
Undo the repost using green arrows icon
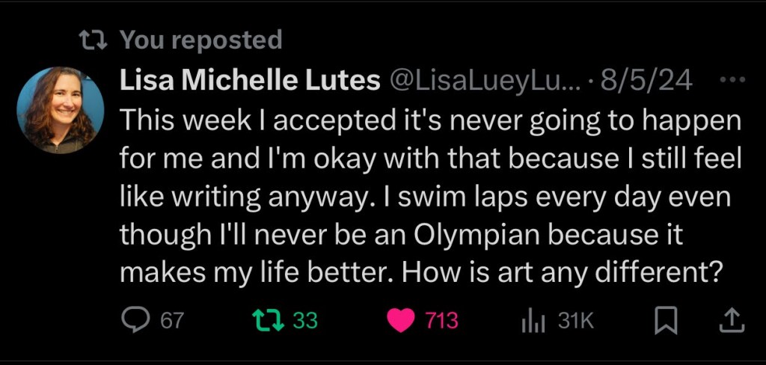pyautogui.click(x=267, y=321)
